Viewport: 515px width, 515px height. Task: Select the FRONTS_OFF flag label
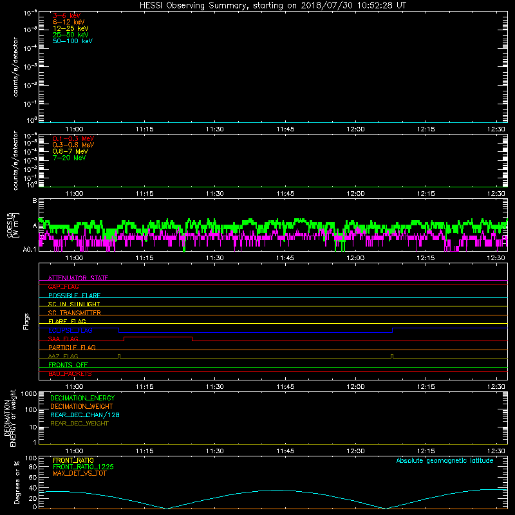pos(68,365)
